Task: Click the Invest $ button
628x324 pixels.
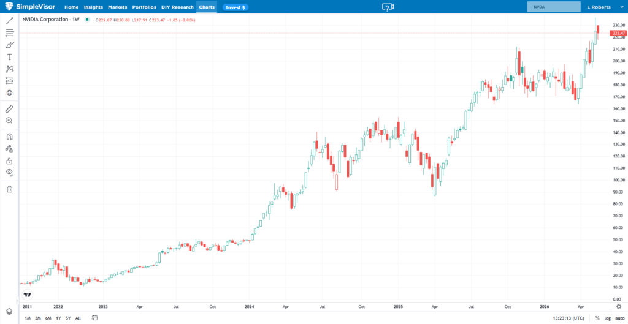Action: 235,7
